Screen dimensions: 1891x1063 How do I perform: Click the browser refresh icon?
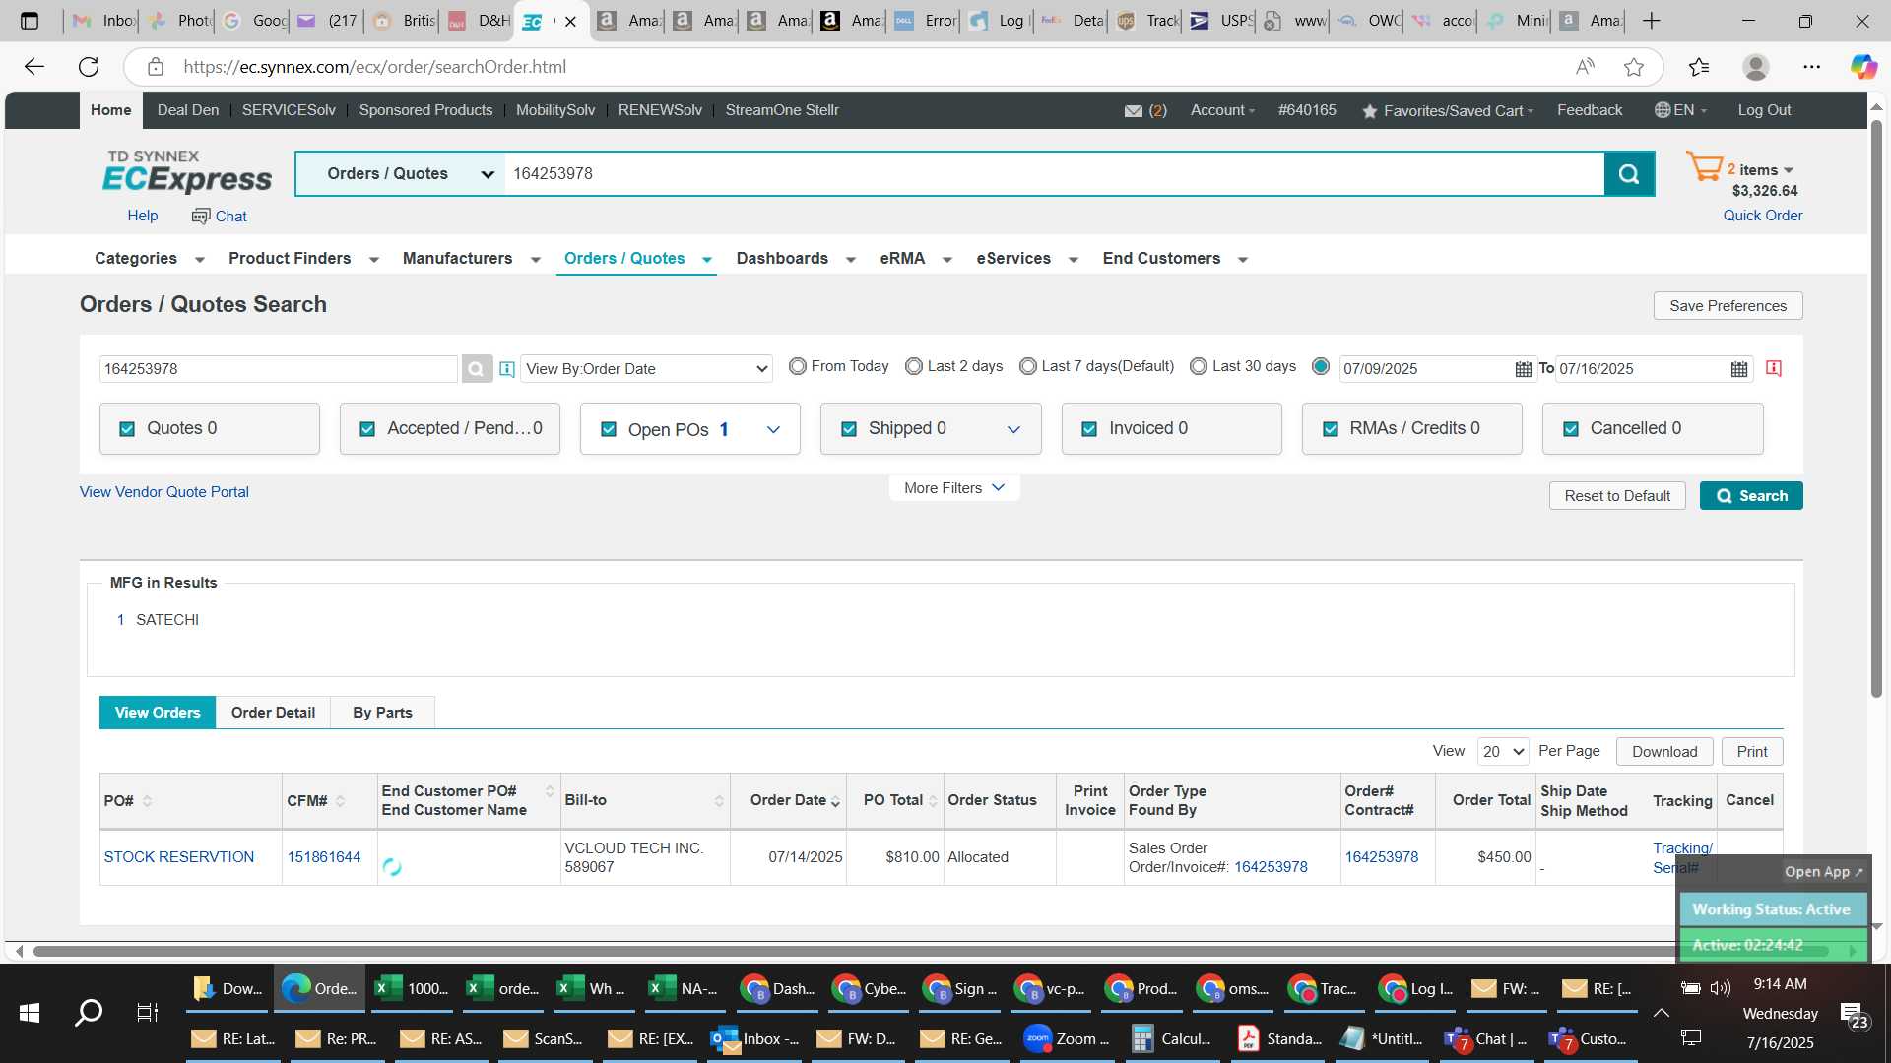pyautogui.click(x=89, y=67)
